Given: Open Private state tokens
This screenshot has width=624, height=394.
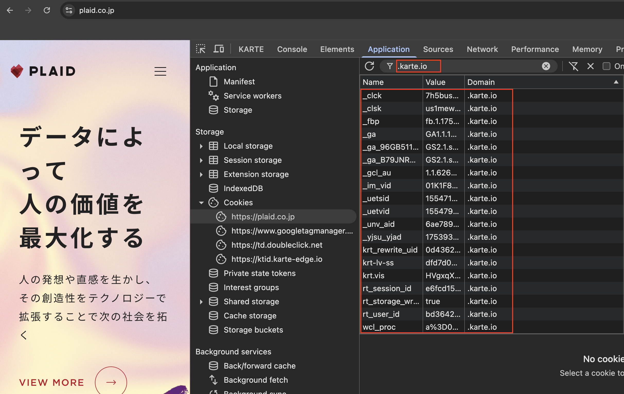Looking at the screenshot, I should click(259, 273).
